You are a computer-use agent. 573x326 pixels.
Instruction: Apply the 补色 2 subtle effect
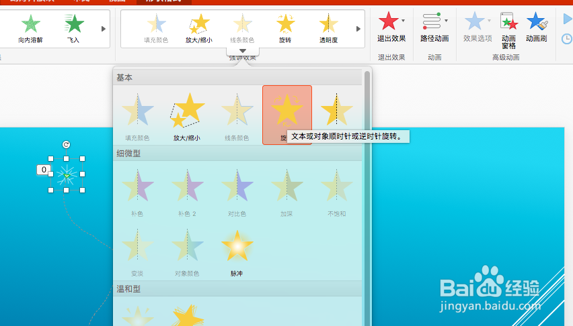[x=187, y=192]
